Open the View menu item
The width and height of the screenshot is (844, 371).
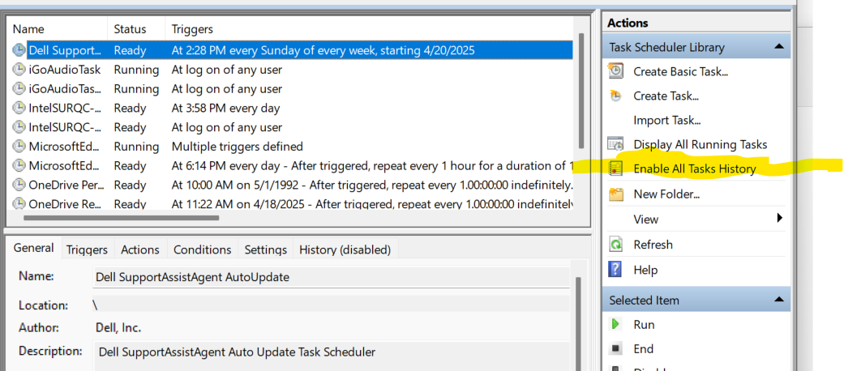pos(645,220)
